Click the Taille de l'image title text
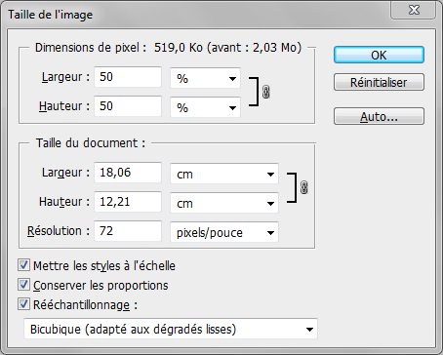Image resolution: width=443 pixels, height=355 pixels. click(51, 15)
